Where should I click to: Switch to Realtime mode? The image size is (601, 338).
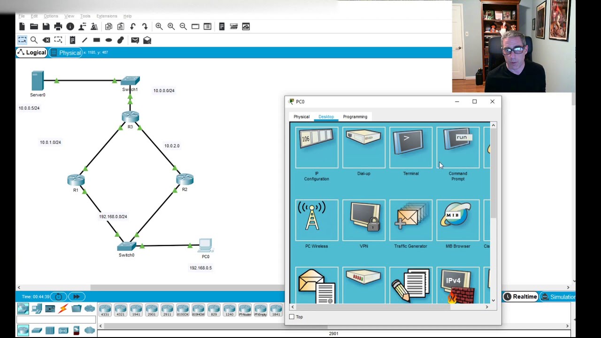click(520, 297)
